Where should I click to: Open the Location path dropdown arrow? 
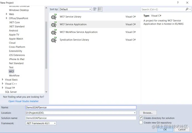tap(135, 113)
